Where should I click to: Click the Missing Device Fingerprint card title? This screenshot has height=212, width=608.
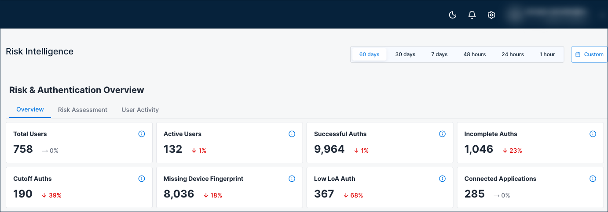[203, 179]
